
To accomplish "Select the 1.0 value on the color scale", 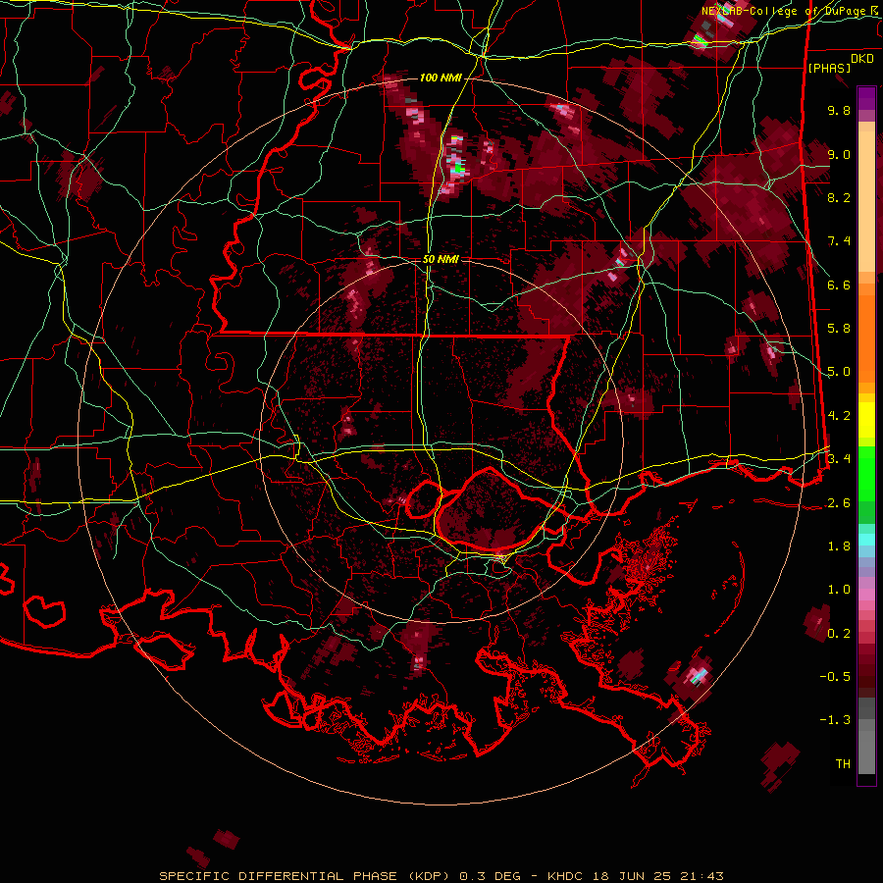I will [x=839, y=590].
